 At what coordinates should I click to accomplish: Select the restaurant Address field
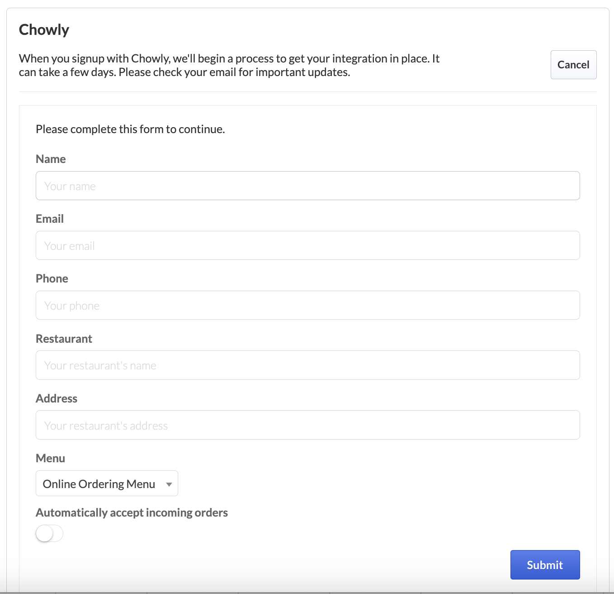(x=307, y=425)
